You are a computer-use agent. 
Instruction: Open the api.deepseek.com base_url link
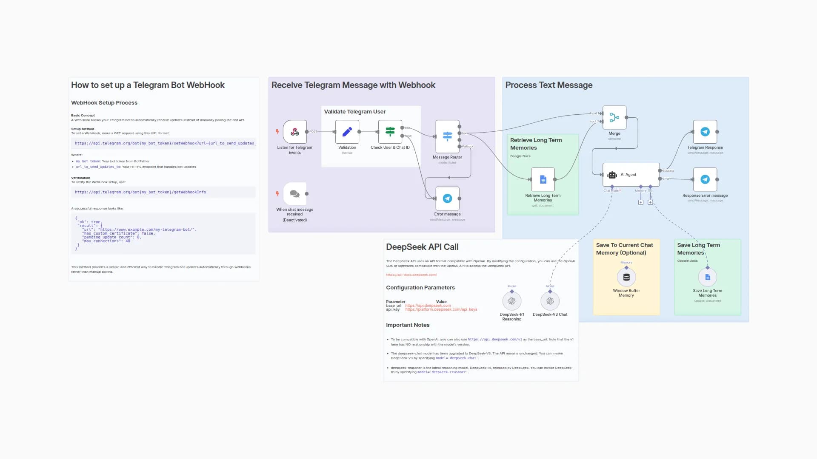(428, 306)
